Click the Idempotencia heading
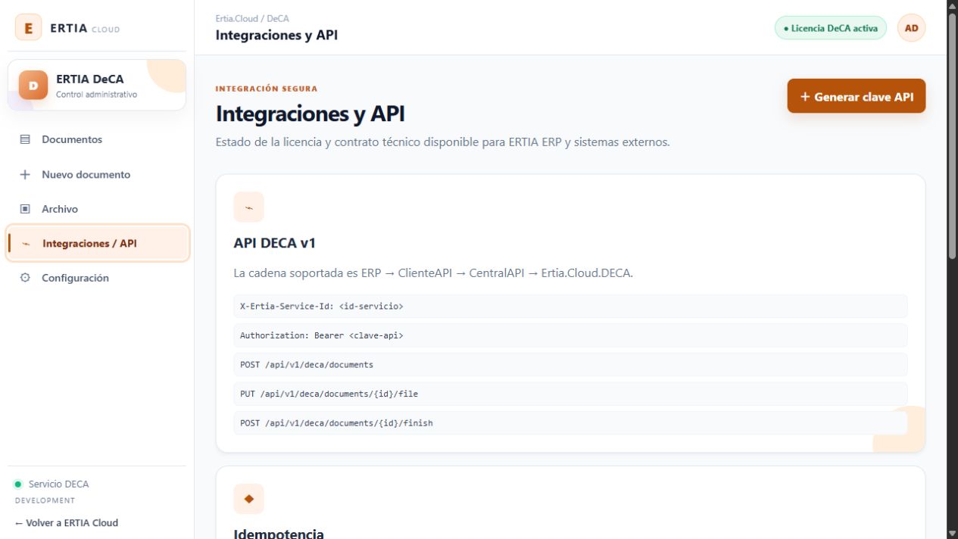The image size is (958, 539). tap(279, 534)
